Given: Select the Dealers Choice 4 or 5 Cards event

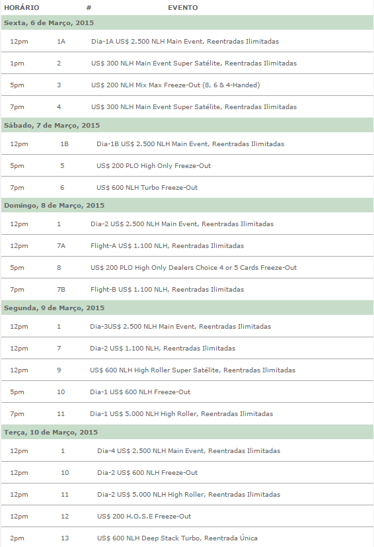Looking at the screenshot, I should pos(194,268).
